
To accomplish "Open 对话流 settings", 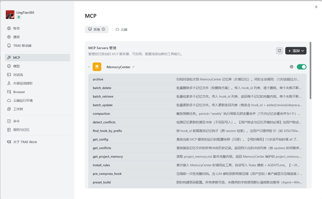I will [37, 75].
